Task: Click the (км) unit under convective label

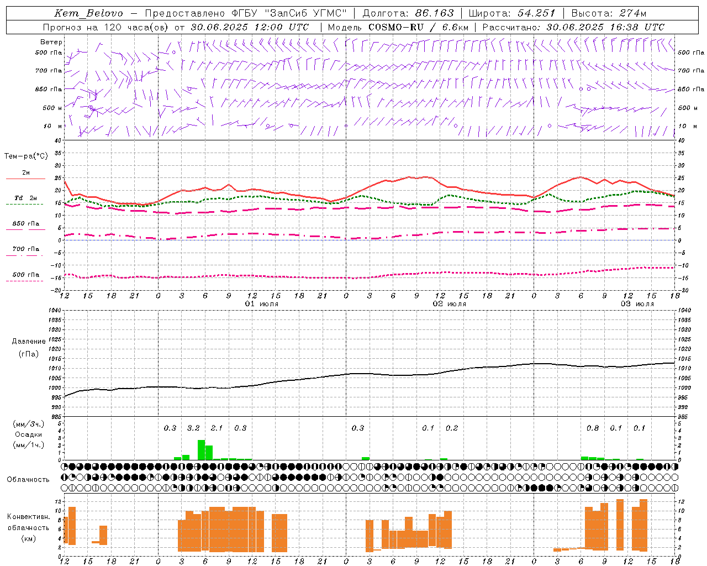Action: (29, 538)
